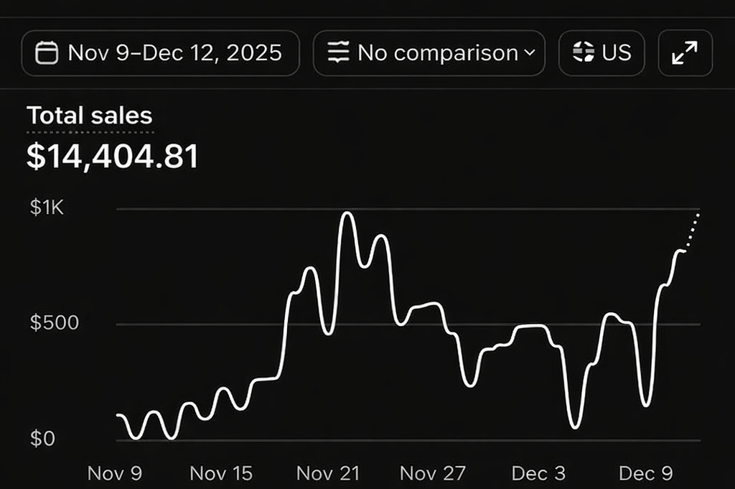Select the Nov 27 date label
The width and height of the screenshot is (735, 489).
tap(433, 473)
